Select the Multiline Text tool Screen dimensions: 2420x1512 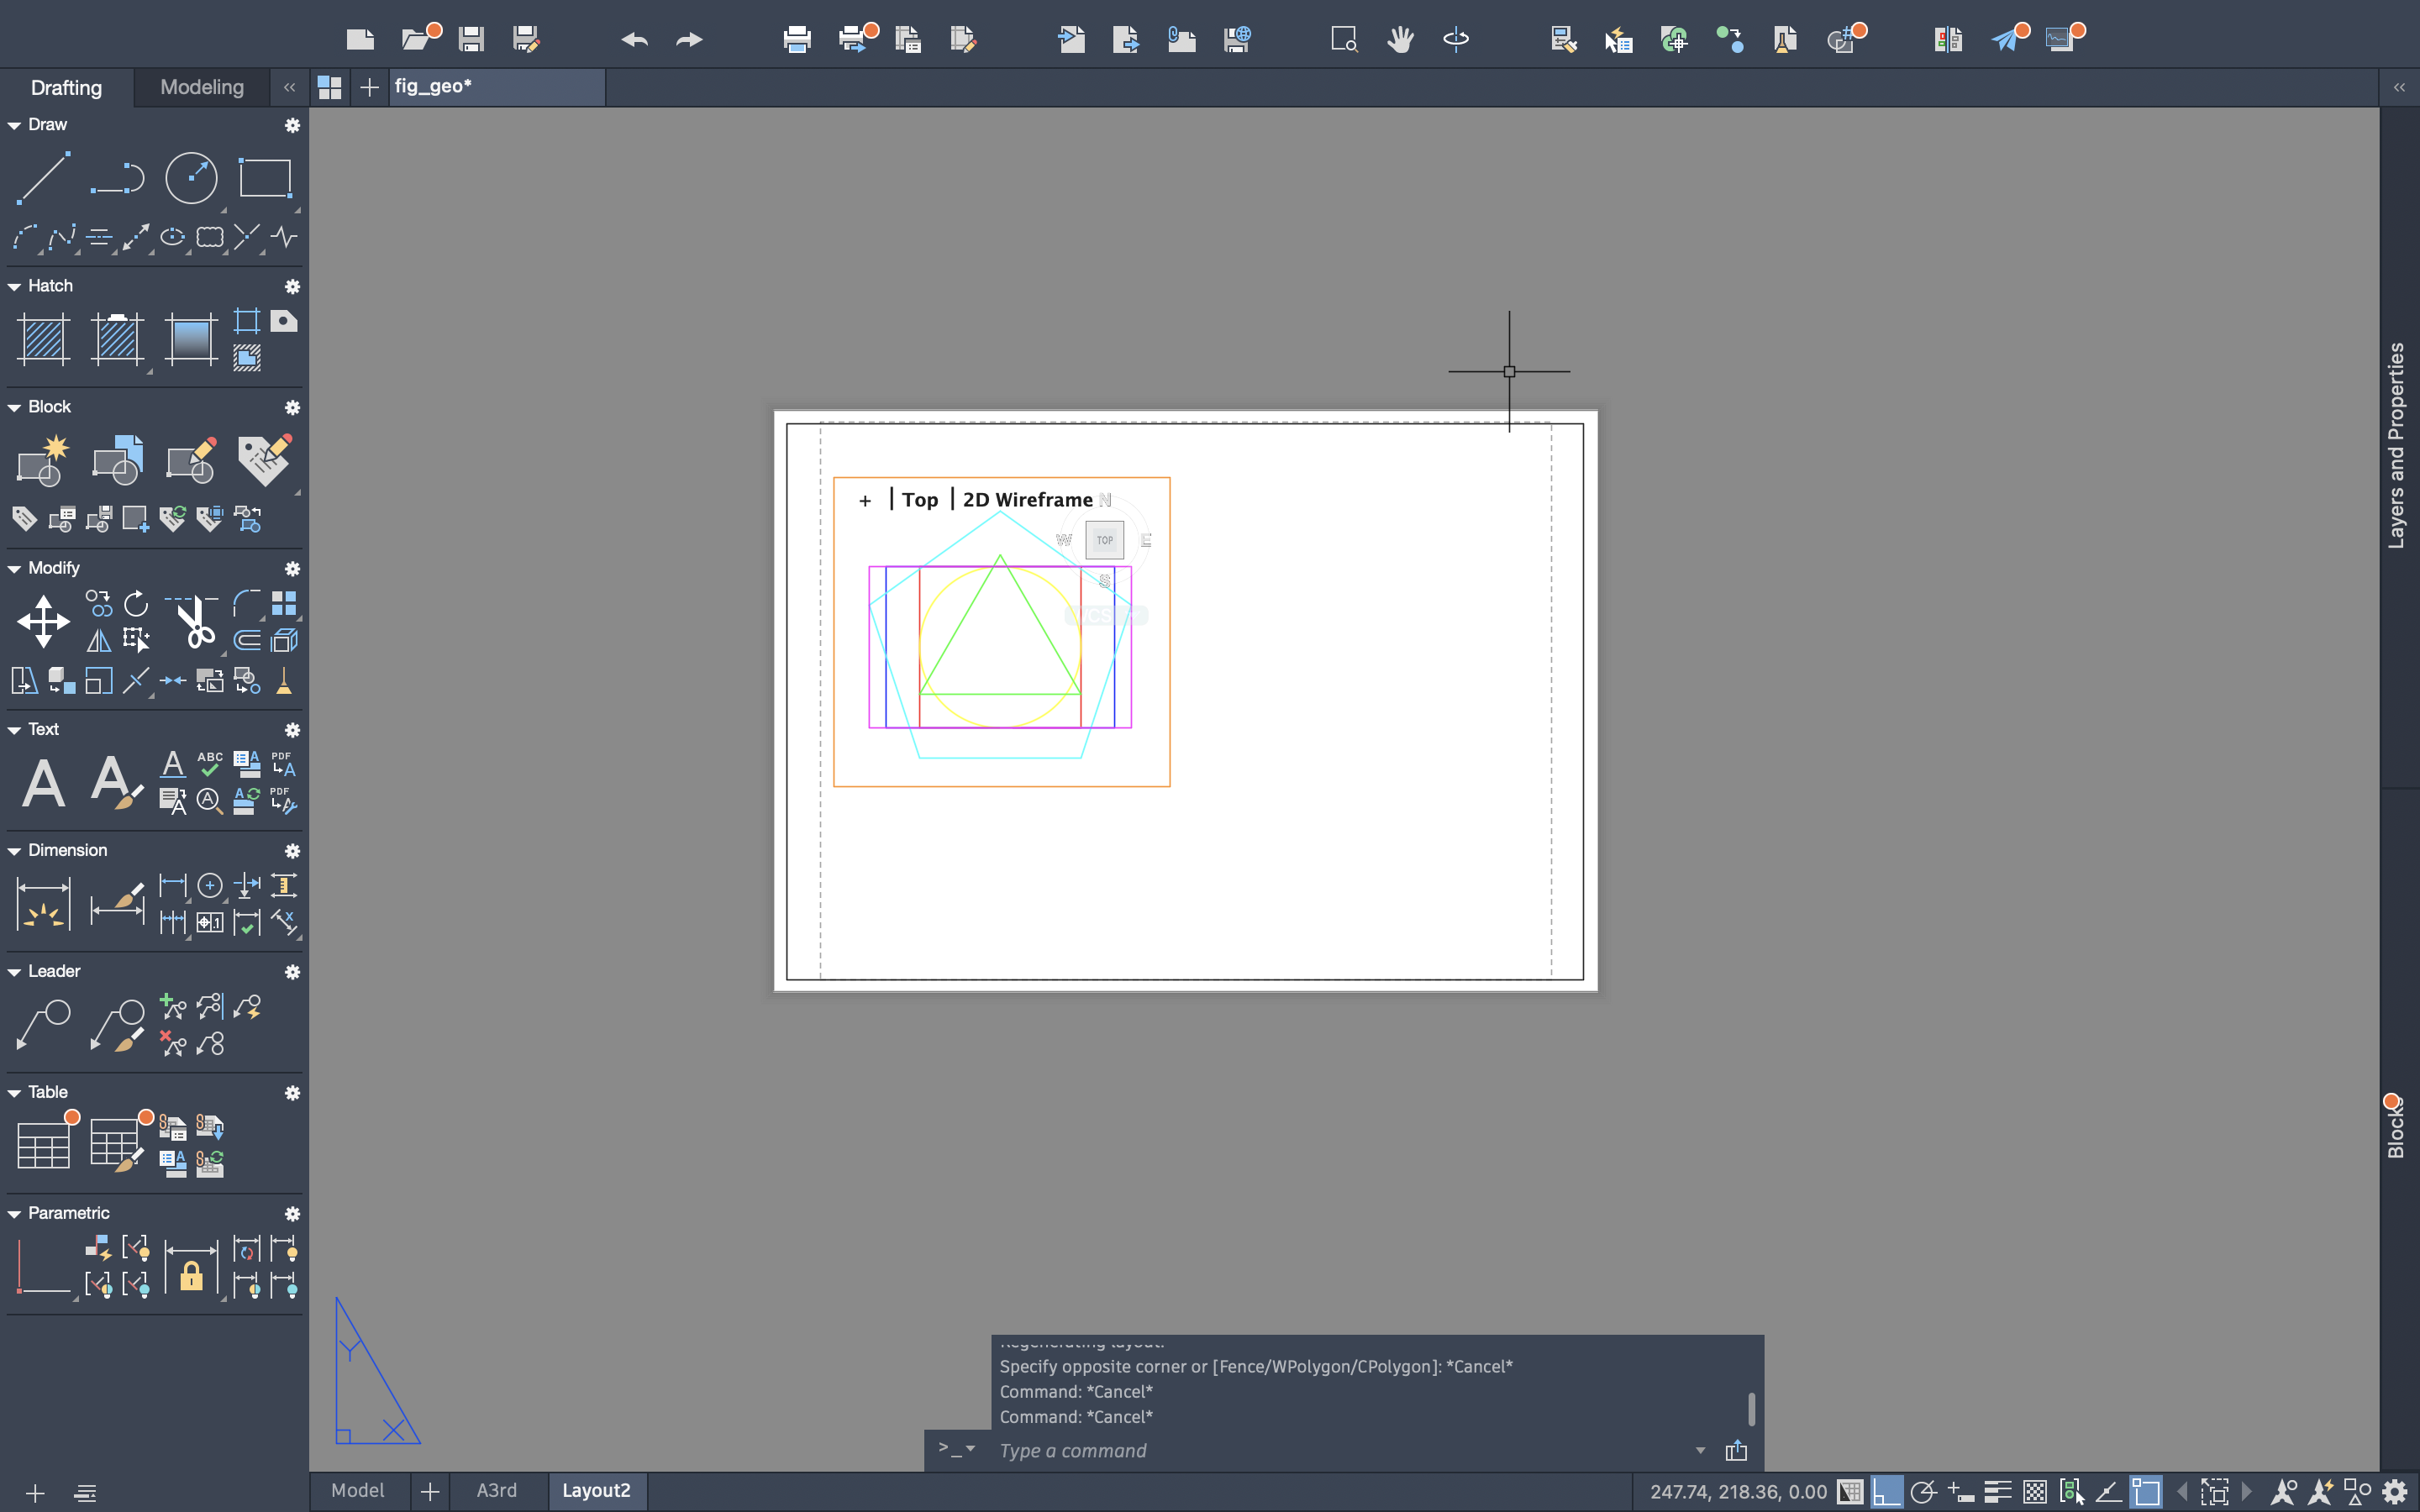(x=44, y=782)
